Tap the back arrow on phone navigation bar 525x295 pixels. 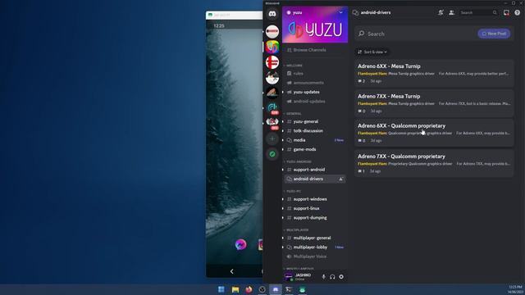pyautogui.click(x=231, y=271)
